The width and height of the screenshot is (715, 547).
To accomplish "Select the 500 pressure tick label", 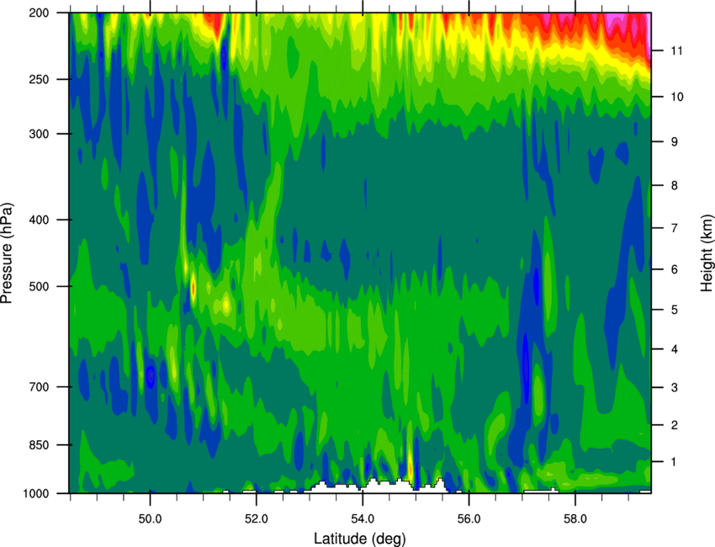I will [x=39, y=286].
